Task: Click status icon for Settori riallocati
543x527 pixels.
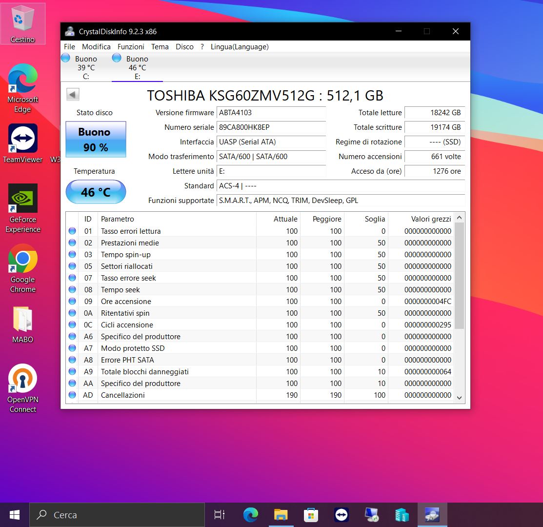Action: [72, 266]
